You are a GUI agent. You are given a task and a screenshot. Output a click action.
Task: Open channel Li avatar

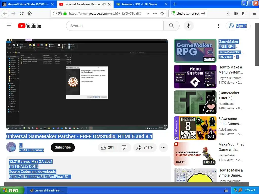coord(11,147)
